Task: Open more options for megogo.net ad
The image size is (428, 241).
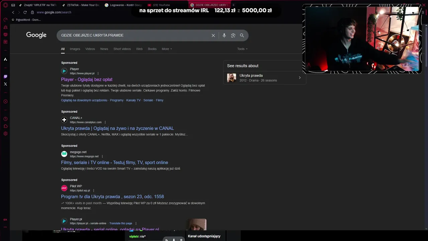Action: [102, 157]
